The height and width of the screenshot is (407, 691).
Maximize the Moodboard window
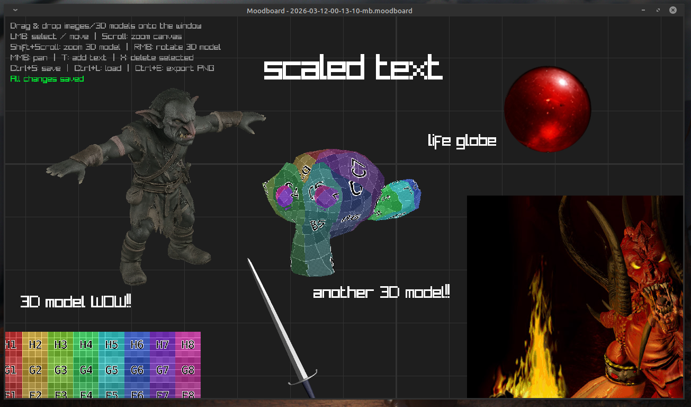pos(658,11)
